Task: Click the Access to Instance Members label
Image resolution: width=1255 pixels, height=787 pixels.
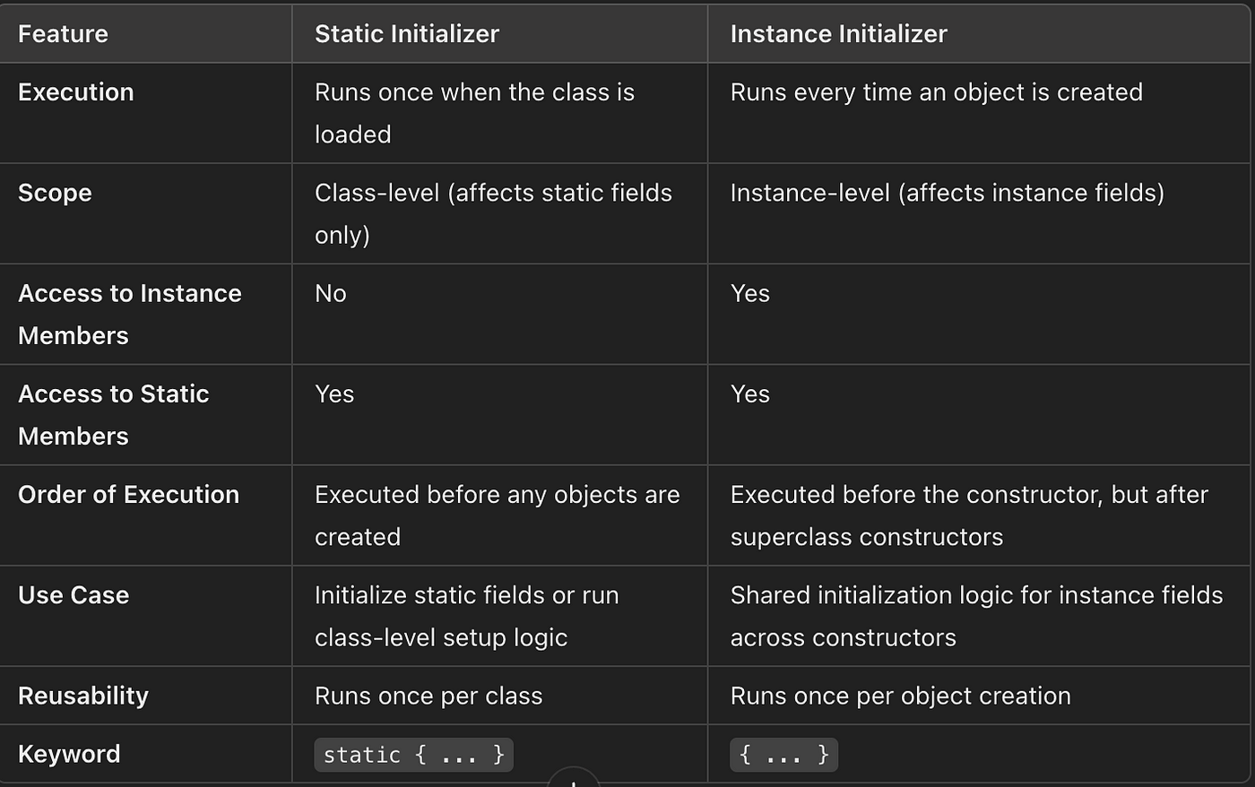Action: 130,315
